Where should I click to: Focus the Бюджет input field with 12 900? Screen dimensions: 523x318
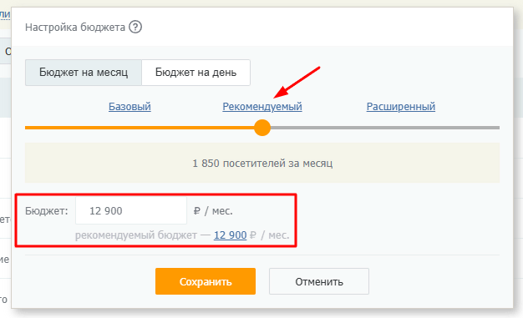point(131,210)
